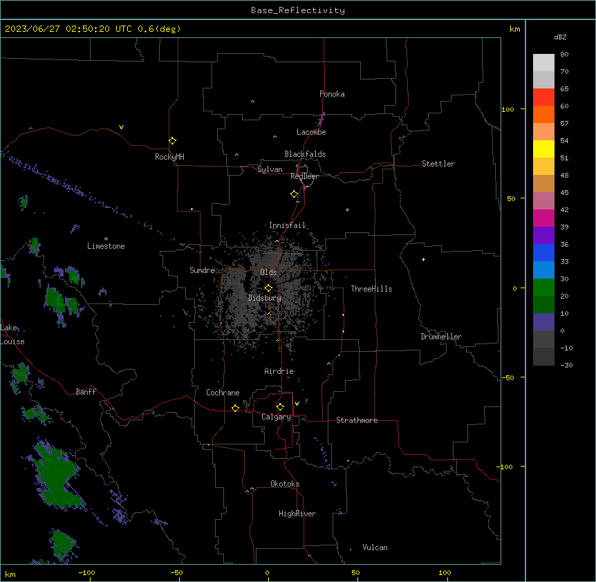Select the Blackfalds label
The height and width of the screenshot is (582, 596).
pyautogui.click(x=305, y=154)
